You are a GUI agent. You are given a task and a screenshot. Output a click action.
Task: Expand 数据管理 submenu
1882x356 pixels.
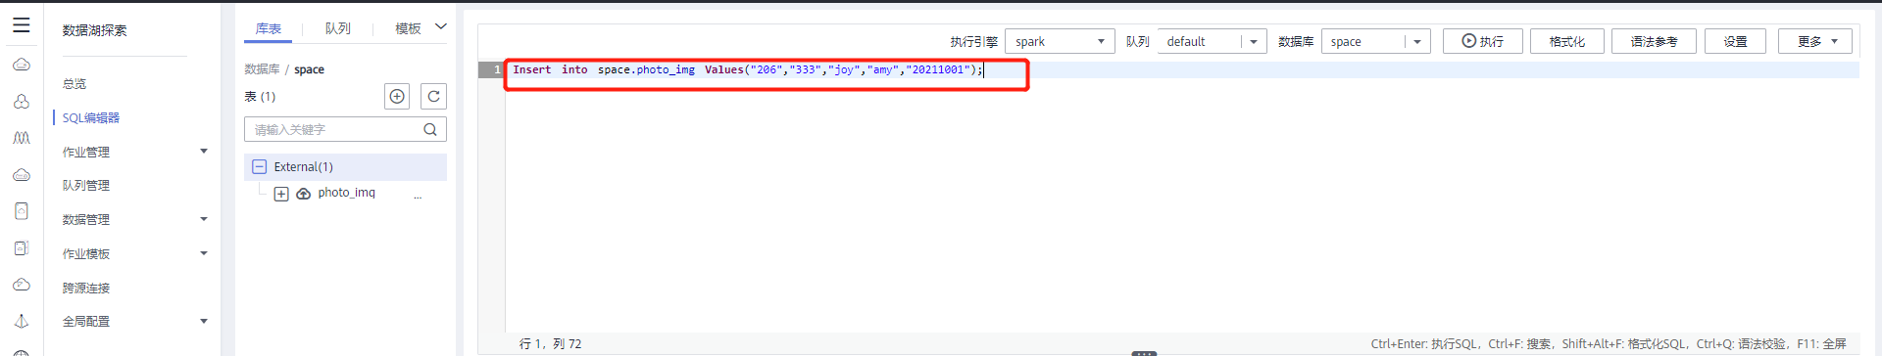pyautogui.click(x=204, y=219)
